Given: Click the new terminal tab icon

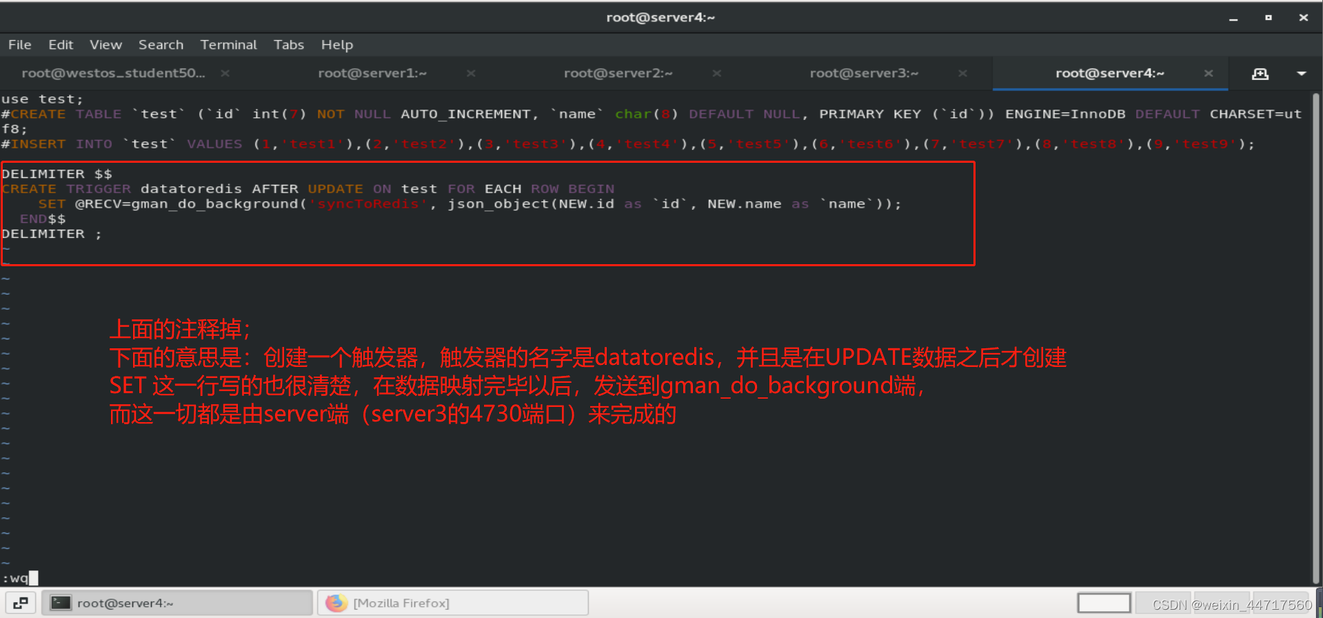Looking at the screenshot, I should (1260, 73).
